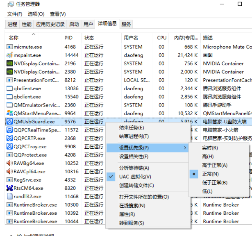Click the LOCAL SE... user name cell
This screenshot has width=252, height=236.
coord(136,80)
